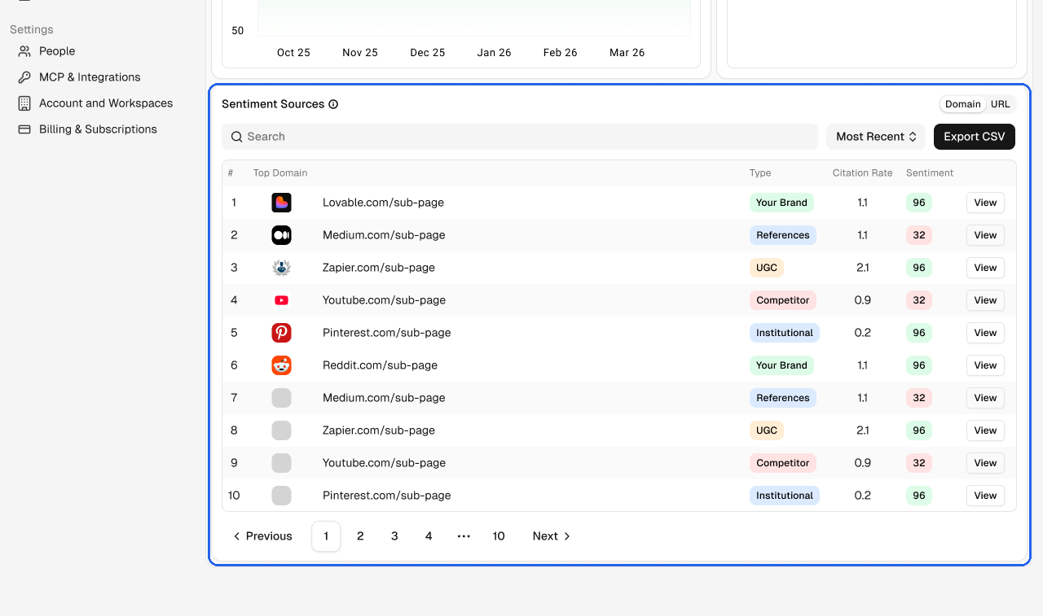
Task: Go to the Next page of results
Action: click(552, 536)
